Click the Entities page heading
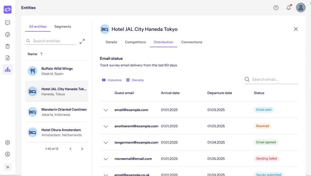 point(28,8)
